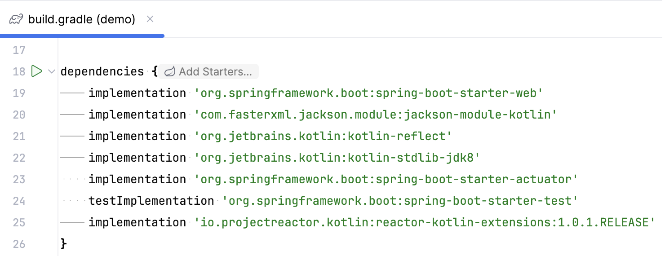Click the spring-boot-starter-actuator dependency string

[x=386, y=179]
